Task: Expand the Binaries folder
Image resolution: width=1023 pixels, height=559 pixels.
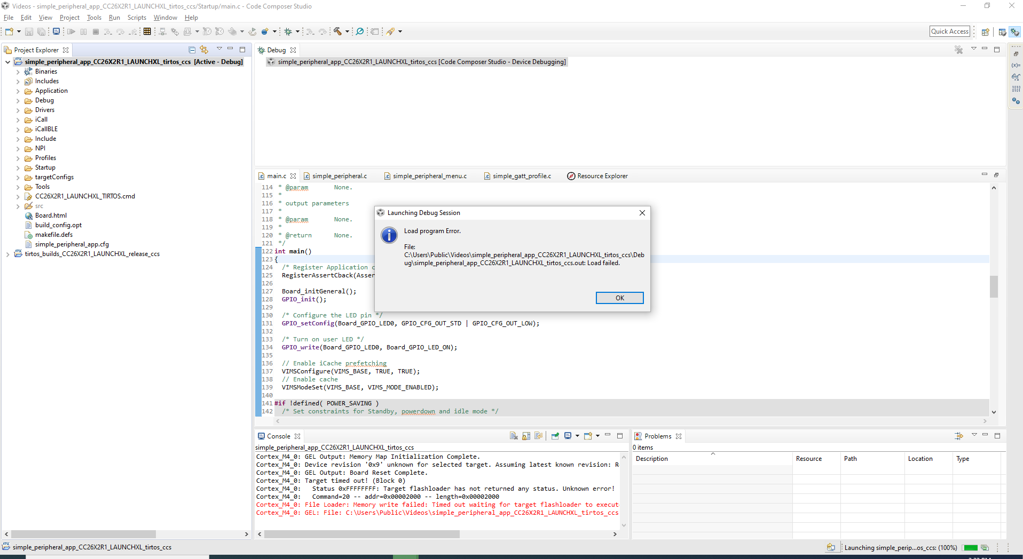Action: [18, 71]
